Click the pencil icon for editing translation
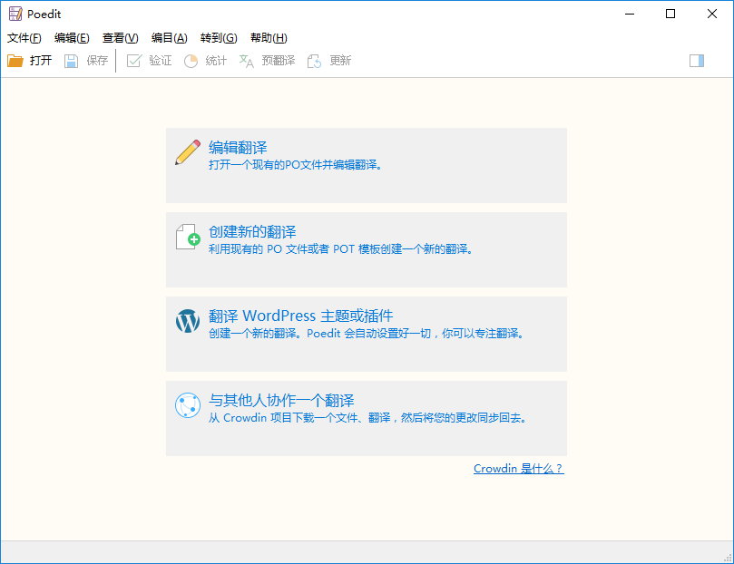 pos(188,152)
